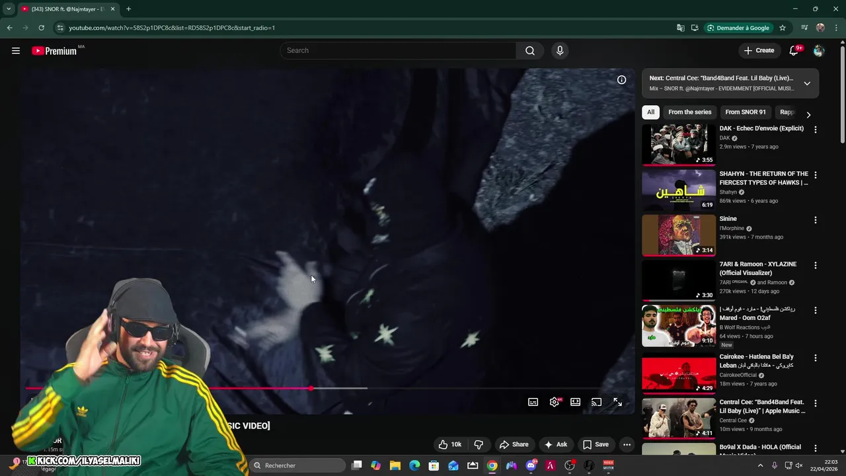Open the YouTube hamburger guide menu
This screenshot has height=476, width=846.
(x=16, y=51)
